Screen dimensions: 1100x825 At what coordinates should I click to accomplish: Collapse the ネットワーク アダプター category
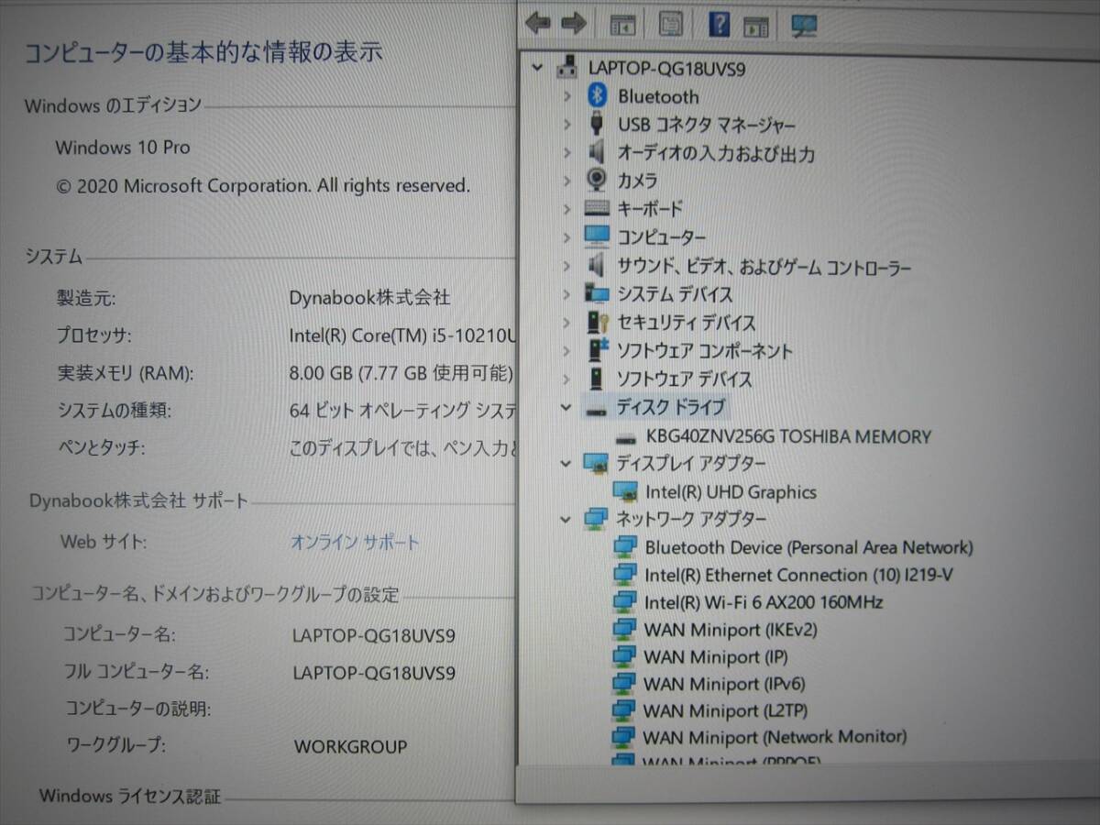click(x=566, y=519)
